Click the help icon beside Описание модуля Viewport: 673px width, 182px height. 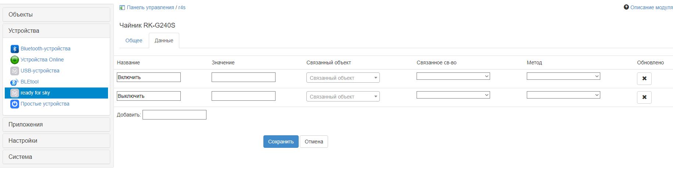point(626,7)
